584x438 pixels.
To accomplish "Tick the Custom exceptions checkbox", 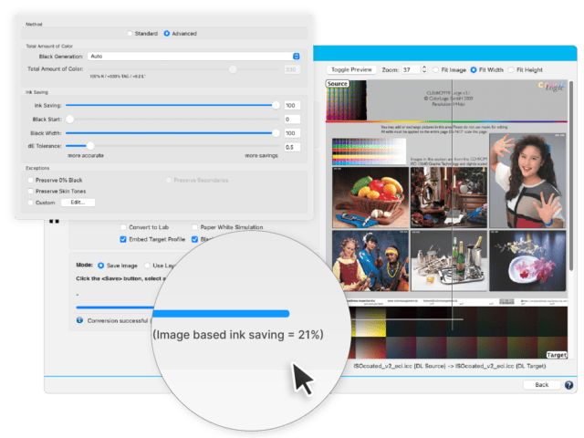I will tap(30, 203).
